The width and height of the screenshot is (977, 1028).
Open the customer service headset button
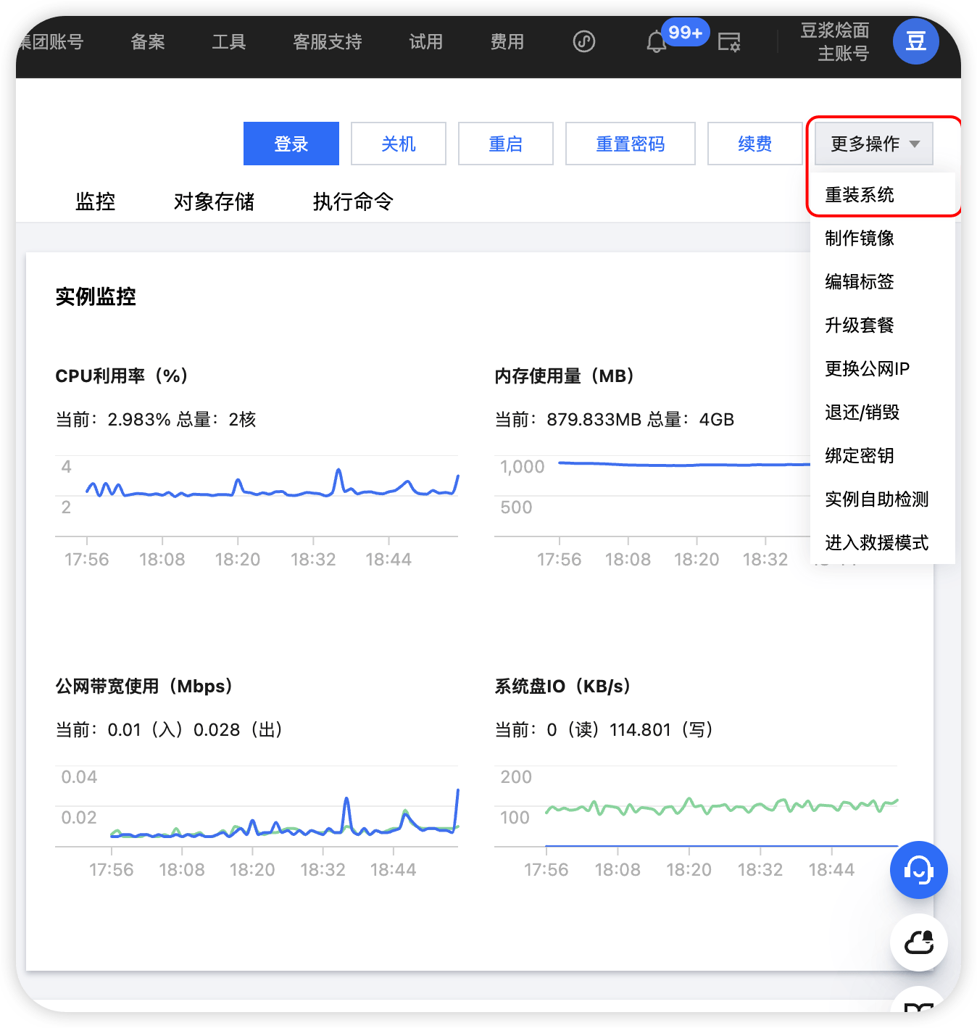pos(918,869)
